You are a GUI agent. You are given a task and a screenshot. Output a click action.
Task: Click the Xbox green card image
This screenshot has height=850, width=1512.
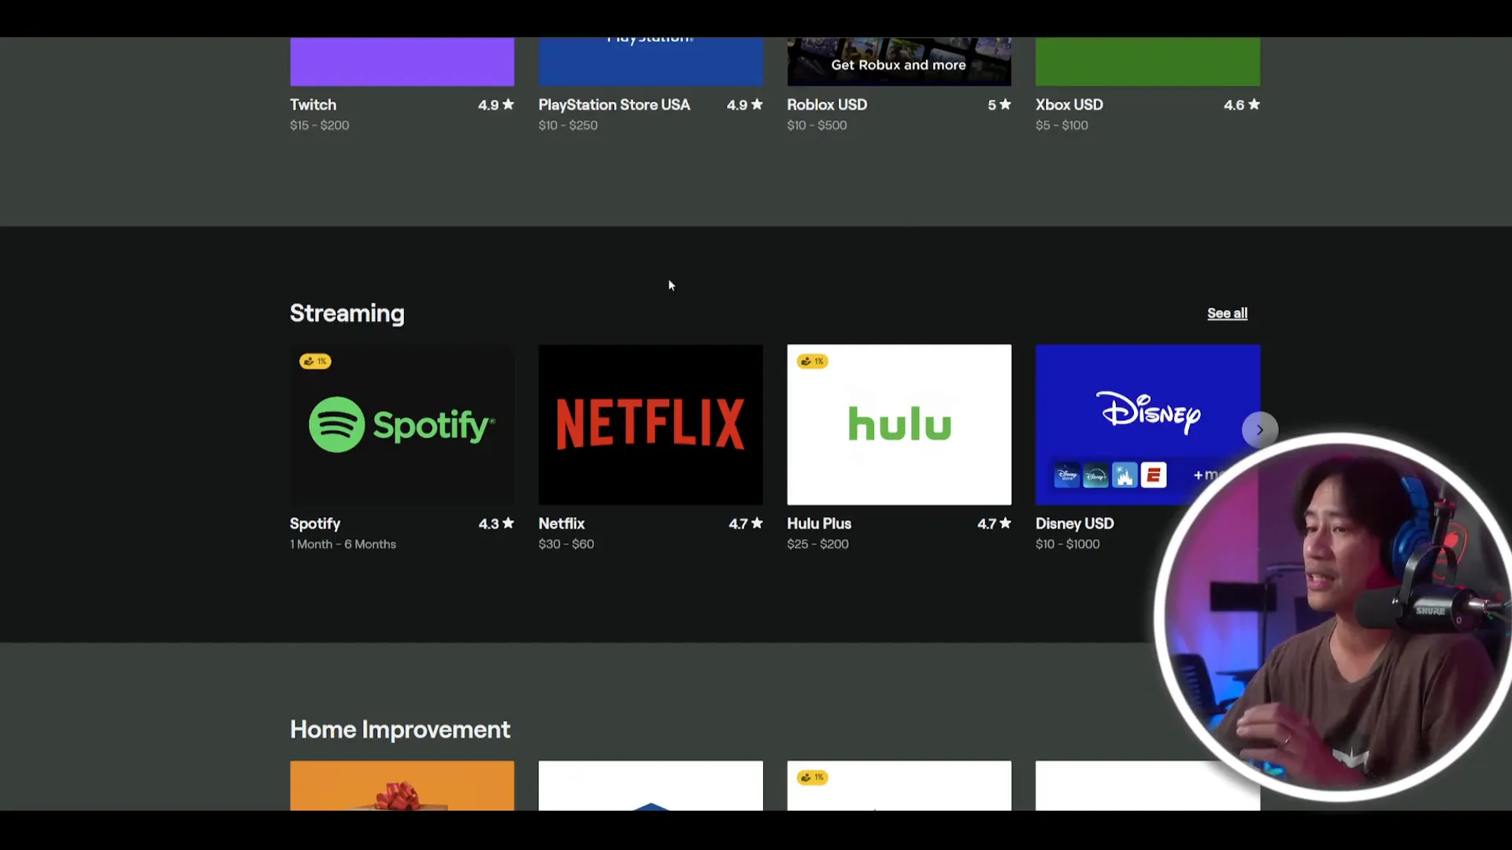(x=1147, y=61)
